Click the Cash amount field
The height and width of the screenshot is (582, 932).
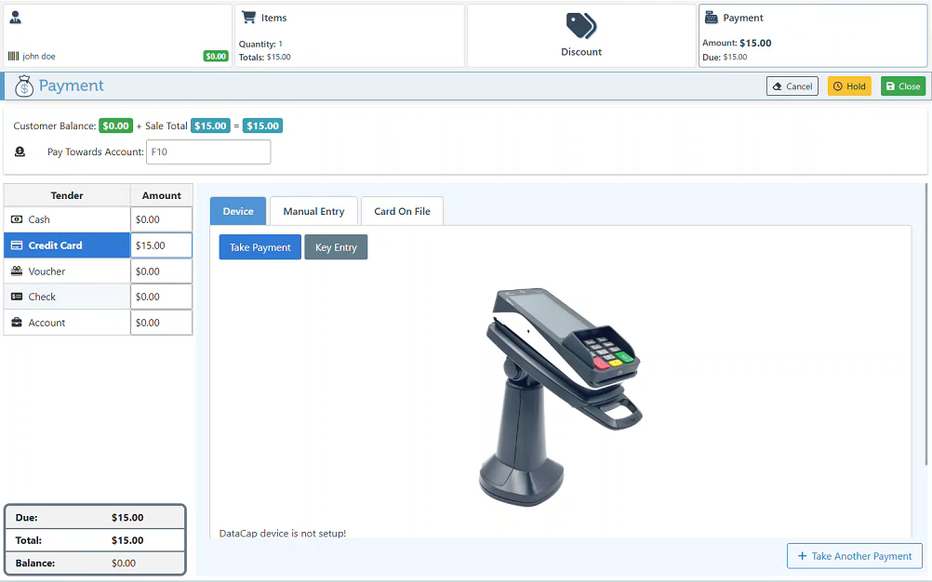click(161, 219)
